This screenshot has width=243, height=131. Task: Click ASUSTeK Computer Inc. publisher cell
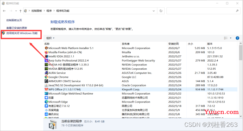coord(137,73)
